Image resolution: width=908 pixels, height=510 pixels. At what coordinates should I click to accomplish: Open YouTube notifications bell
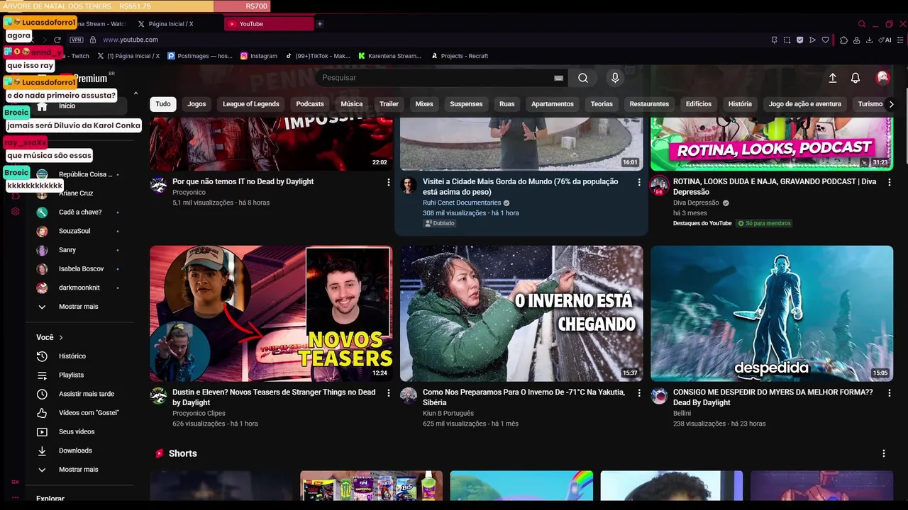point(856,78)
